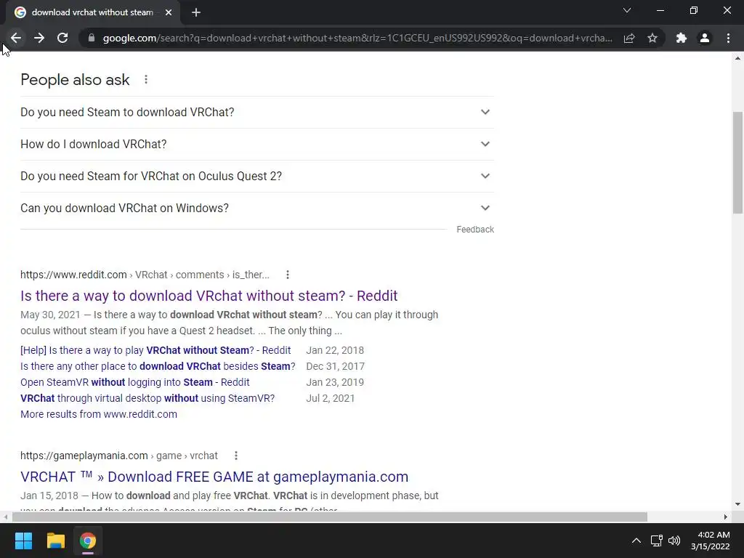This screenshot has height=558, width=744.
Task: Show hidden icons in the system tray
Action: tap(636, 541)
